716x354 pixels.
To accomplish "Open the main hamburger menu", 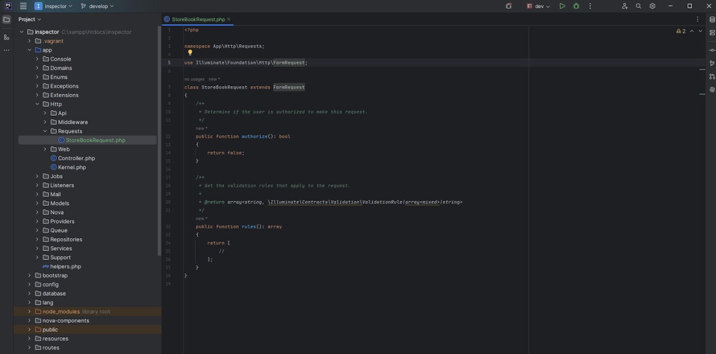I will [22, 6].
